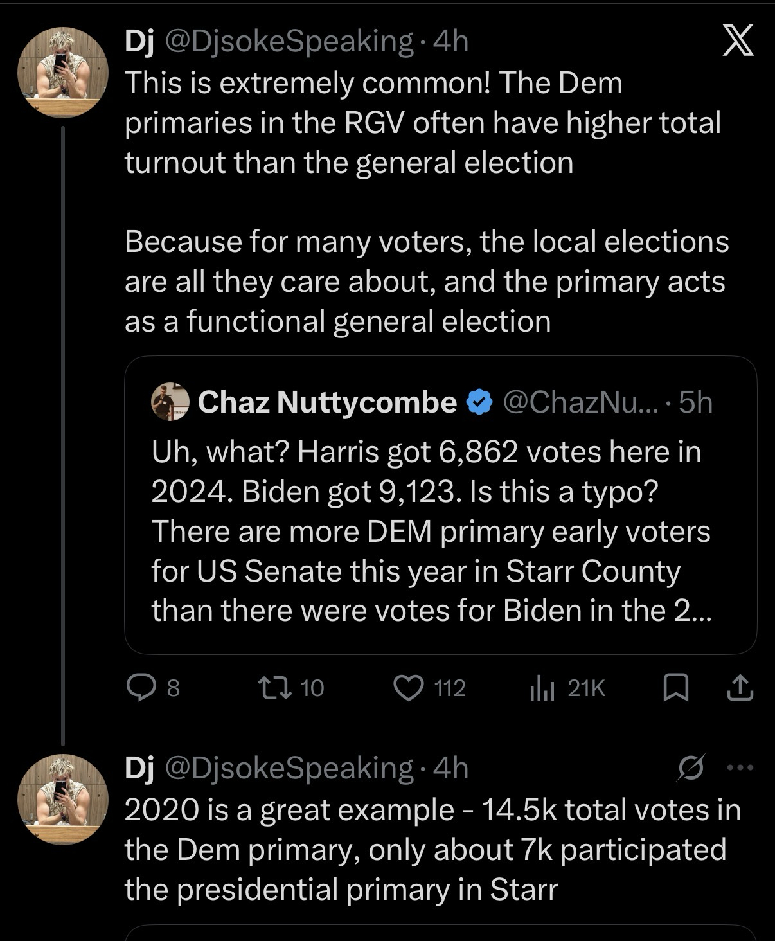Screen dimensions: 775x941
Task: Open the first tweet's 4h timestamp
Action: 450,42
